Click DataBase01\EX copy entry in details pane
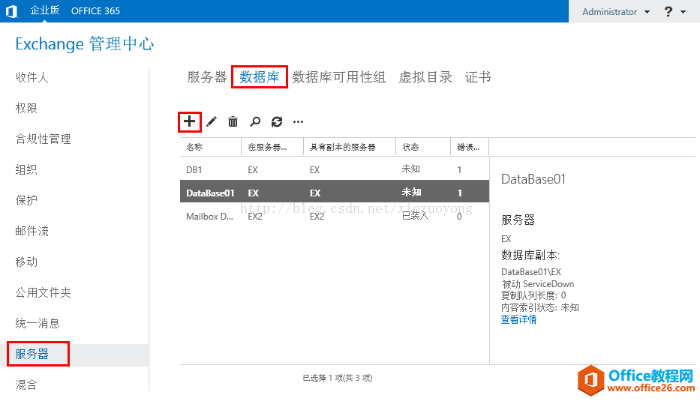The height and width of the screenshot is (401, 700). pos(531,271)
